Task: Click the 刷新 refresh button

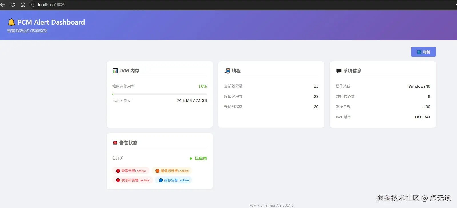Action: (423, 52)
